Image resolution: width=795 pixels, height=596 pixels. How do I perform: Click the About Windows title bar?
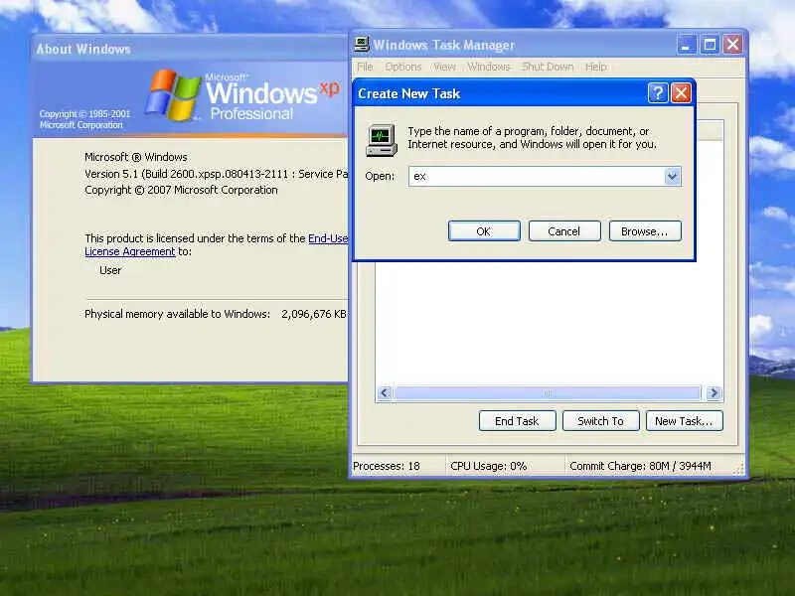[x=190, y=49]
